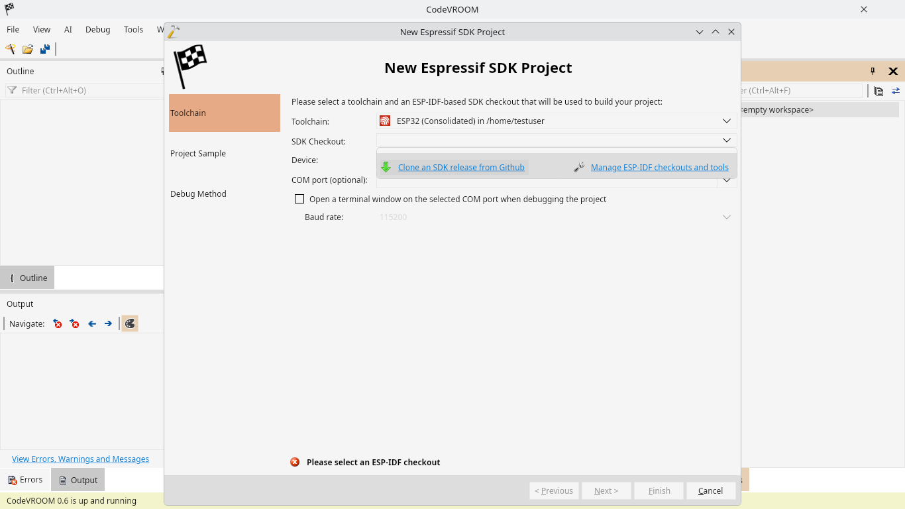Switch to the Errors tab
905x509 pixels.
coord(25,480)
